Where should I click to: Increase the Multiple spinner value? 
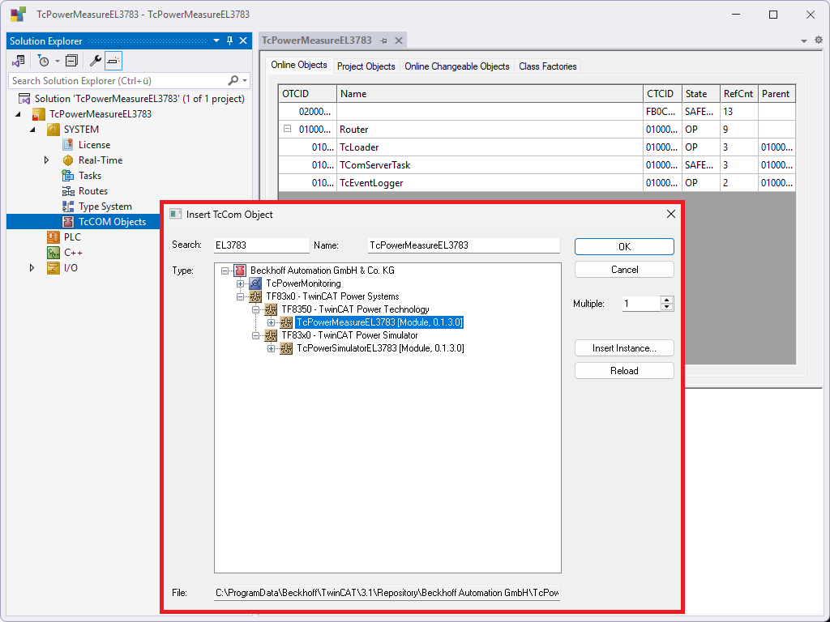pos(667,300)
